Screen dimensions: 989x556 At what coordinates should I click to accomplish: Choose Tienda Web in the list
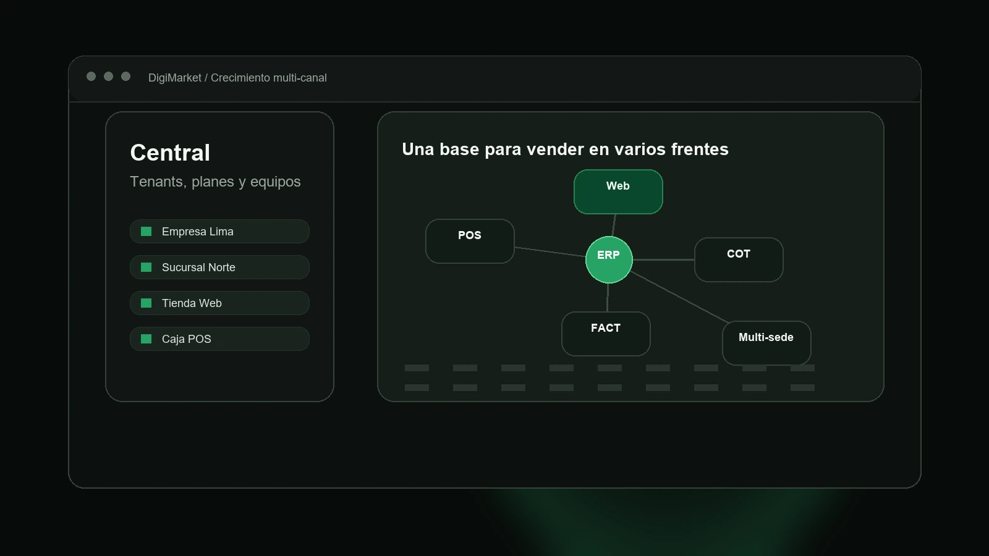pyautogui.click(x=219, y=303)
